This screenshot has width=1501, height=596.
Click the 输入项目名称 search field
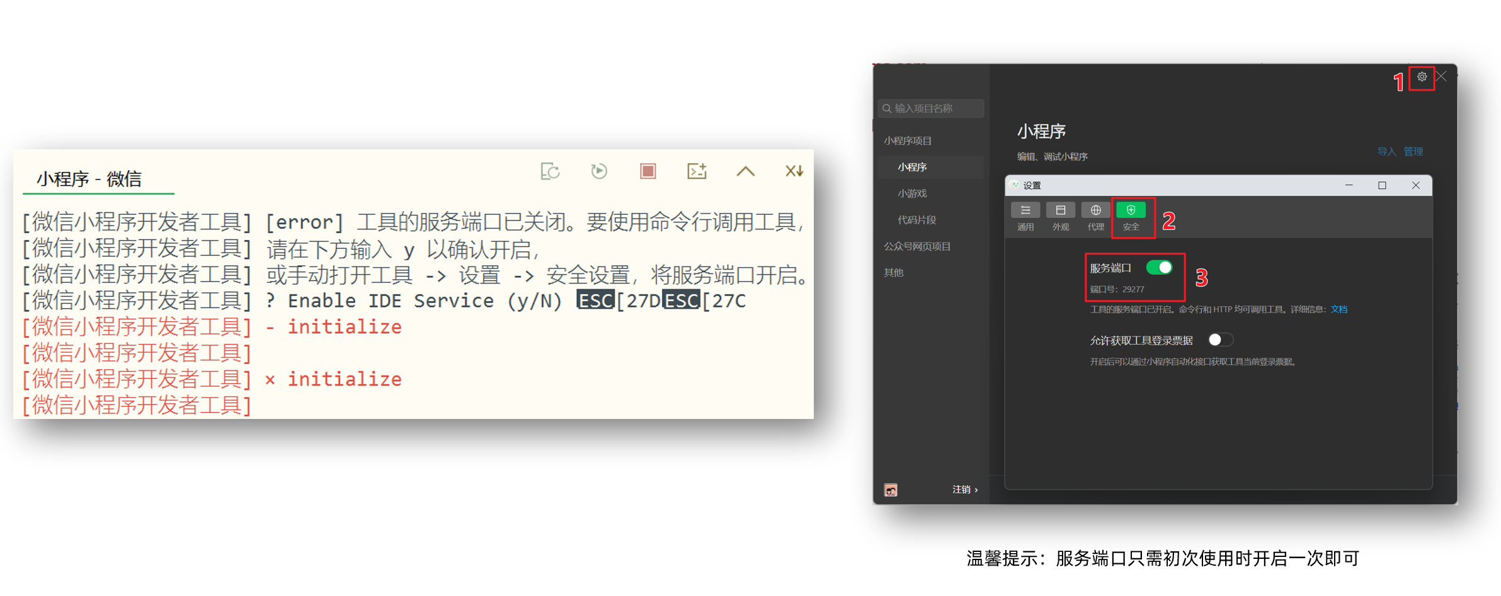click(x=930, y=108)
